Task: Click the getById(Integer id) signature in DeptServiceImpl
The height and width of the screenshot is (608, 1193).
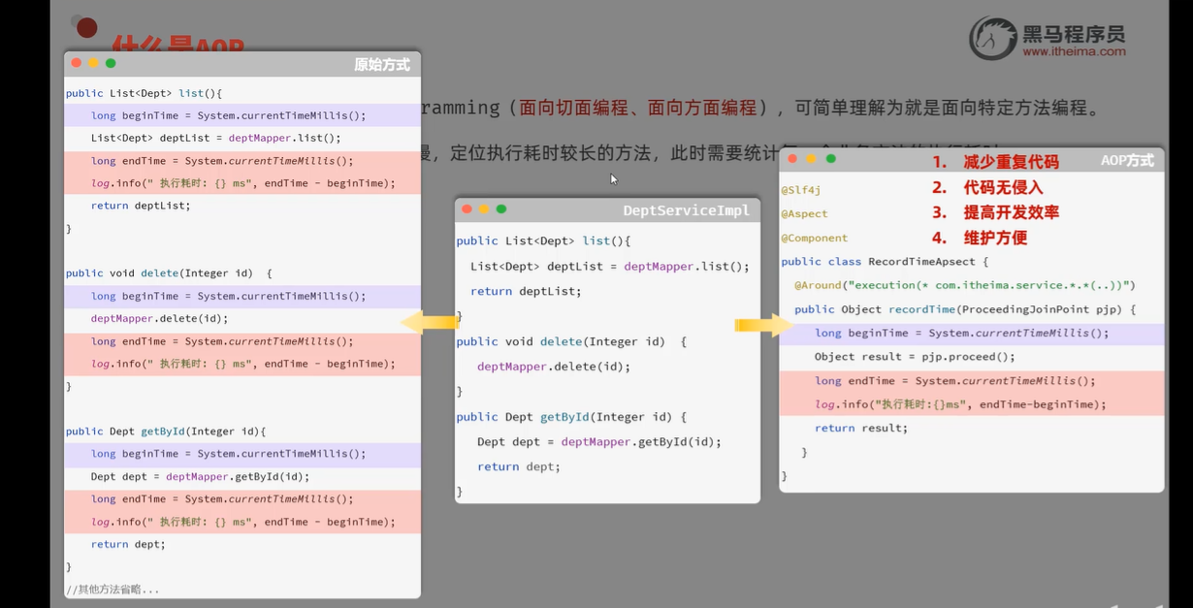Action: coord(571,417)
